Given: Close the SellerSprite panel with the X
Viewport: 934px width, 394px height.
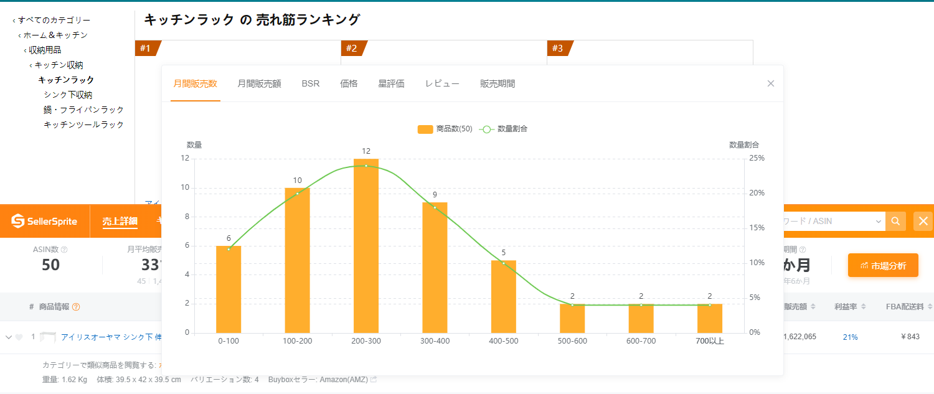Looking at the screenshot, I should click(x=923, y=221).
